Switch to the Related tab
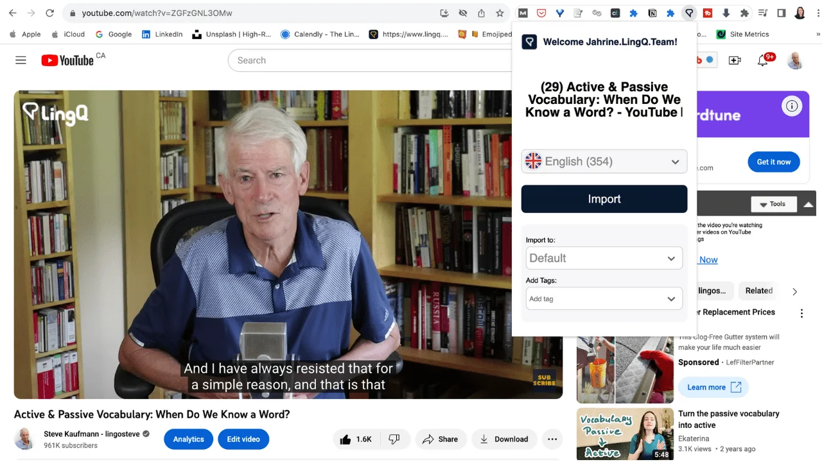 tap(758, 291)
